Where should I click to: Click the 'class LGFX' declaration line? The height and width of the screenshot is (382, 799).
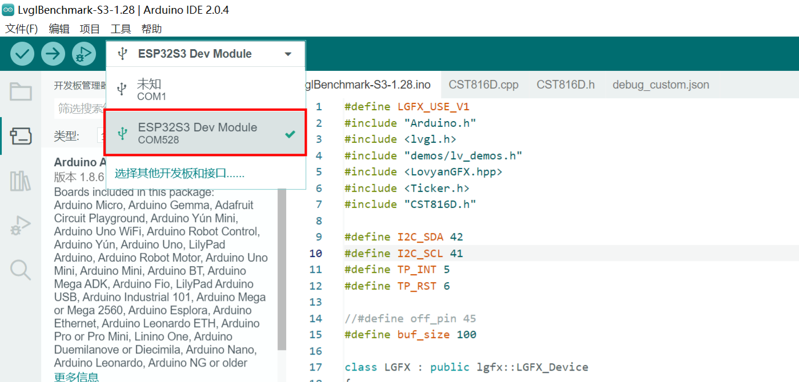pyautogui.click(x=466, y=367)
